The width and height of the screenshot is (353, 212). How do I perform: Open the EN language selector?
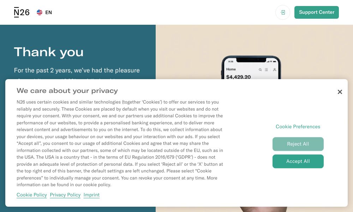[x=44, y=12]
